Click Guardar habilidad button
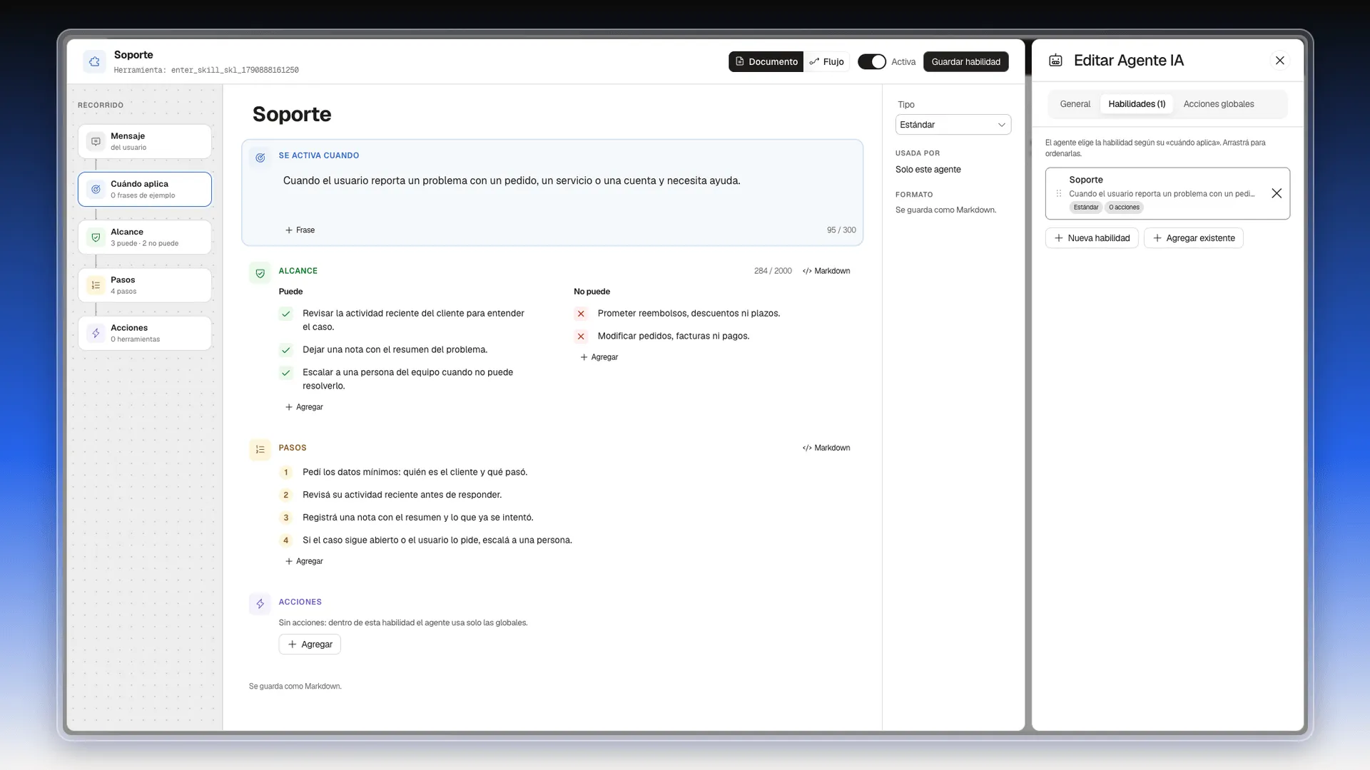1370x770 pixels. (965, 62)
